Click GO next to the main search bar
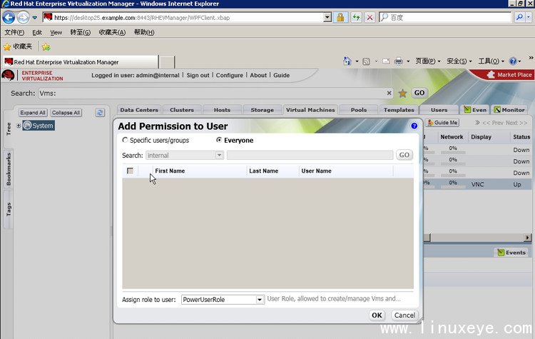 [419, 93]
